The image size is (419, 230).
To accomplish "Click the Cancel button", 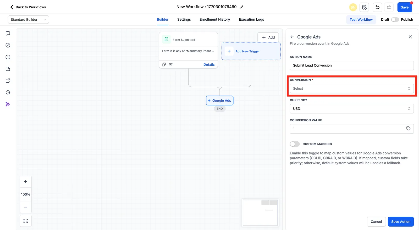I will click(376, 222).
